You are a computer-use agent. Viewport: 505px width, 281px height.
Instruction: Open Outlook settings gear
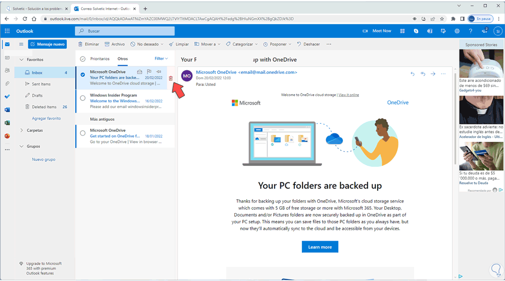[x=457, y=31]
